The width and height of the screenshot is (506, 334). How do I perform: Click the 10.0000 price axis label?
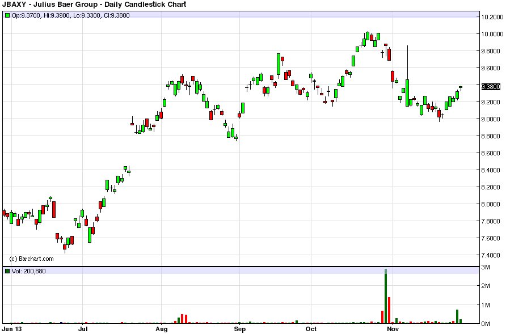pyautogui.click(x=492, y=34)
